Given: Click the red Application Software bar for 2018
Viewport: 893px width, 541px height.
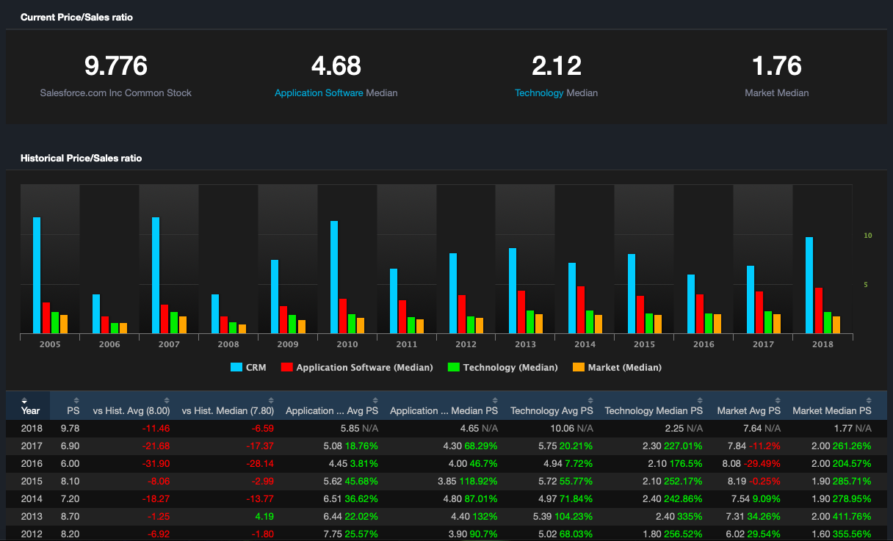Looking at the screenshot, I should coord(818,311).
